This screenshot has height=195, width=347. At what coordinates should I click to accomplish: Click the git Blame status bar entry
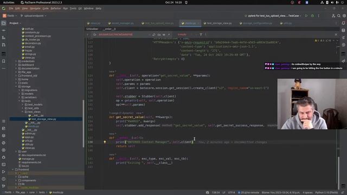point(281,193)
